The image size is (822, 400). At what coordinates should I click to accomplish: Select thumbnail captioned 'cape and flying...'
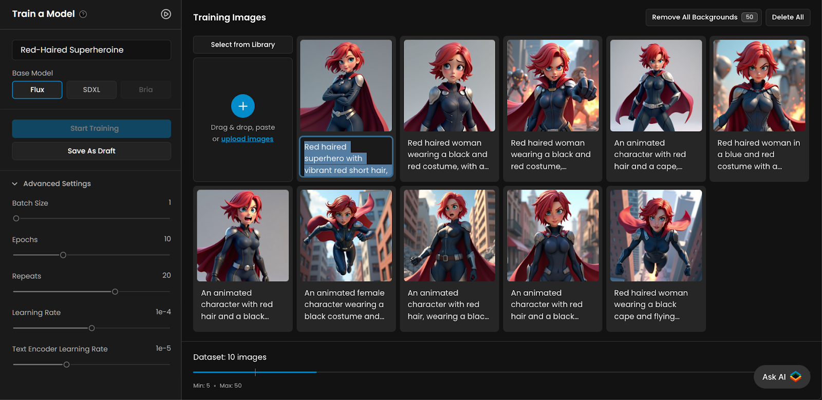656,236
